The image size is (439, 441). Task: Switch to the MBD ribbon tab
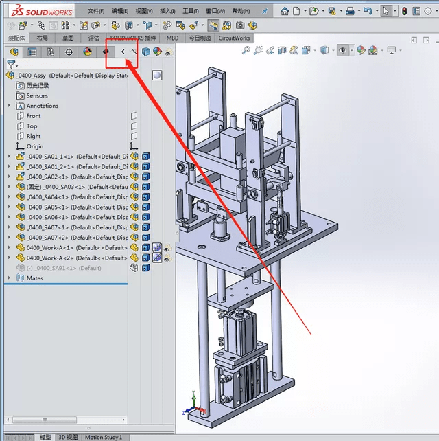pyautogui.click(x=172, y=38)
